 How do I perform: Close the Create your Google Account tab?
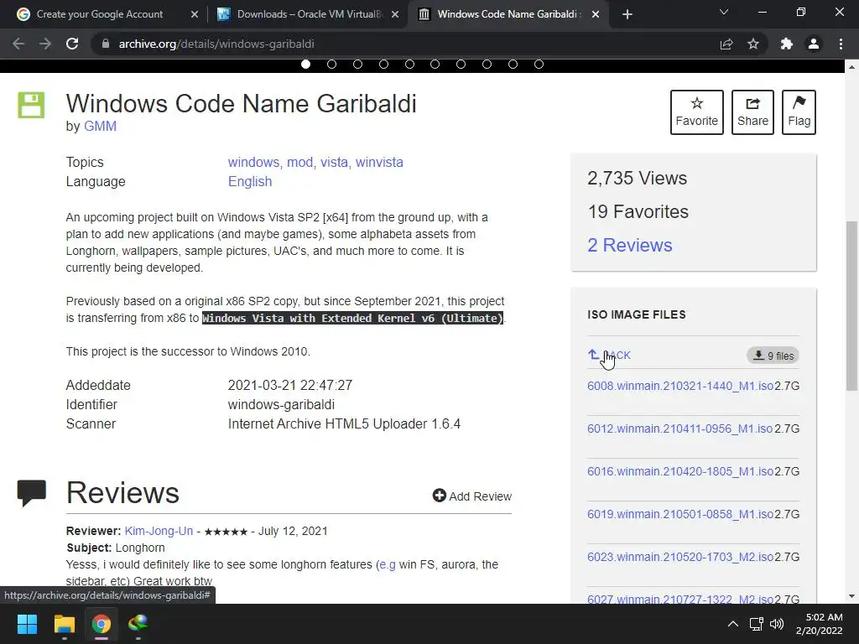pyautogui.click(x=195, y=14)
